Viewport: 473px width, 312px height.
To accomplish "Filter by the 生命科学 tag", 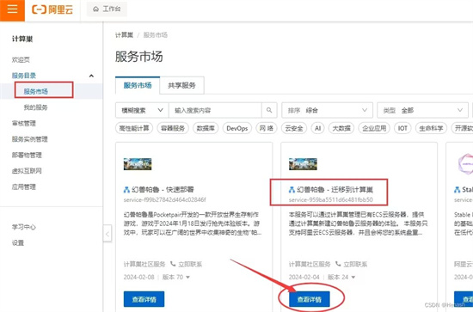I will (x=431, y=128).
